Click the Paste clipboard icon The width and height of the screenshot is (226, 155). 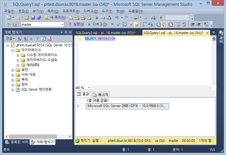pyautogui.click(x=109, y=18)
